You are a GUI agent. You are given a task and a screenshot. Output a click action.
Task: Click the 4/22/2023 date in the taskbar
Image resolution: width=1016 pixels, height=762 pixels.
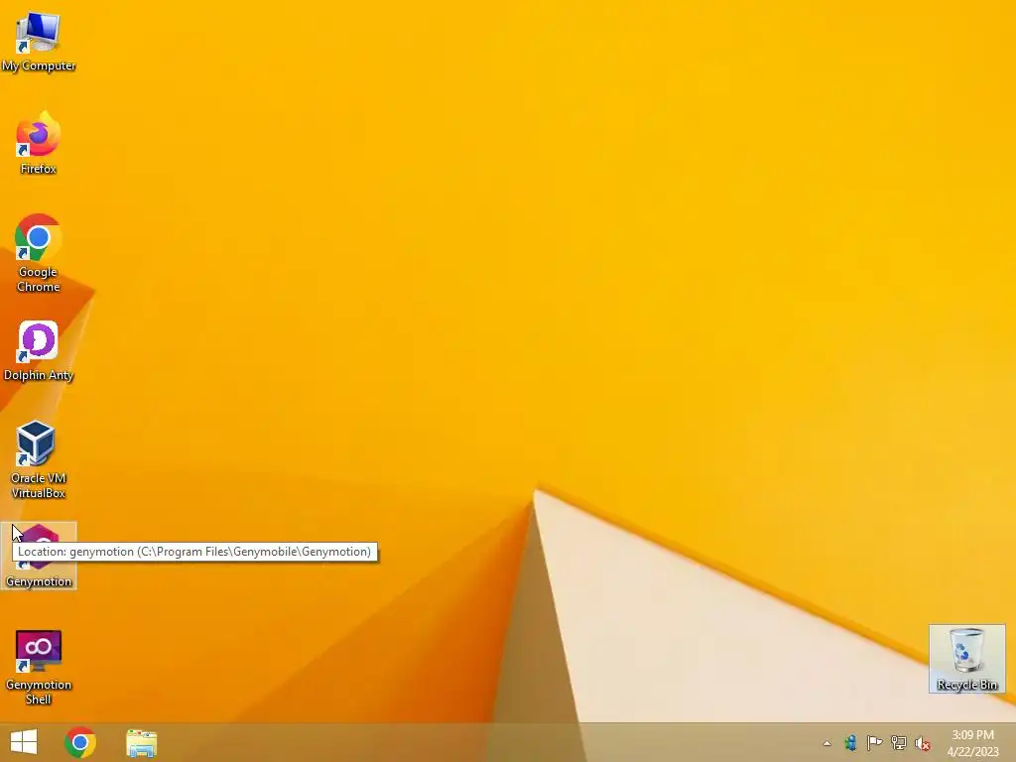point(972,752)
